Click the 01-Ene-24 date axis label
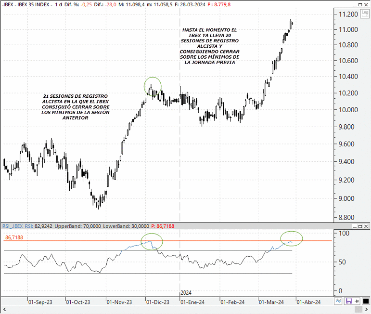371x314 pixels. point(192,302)
